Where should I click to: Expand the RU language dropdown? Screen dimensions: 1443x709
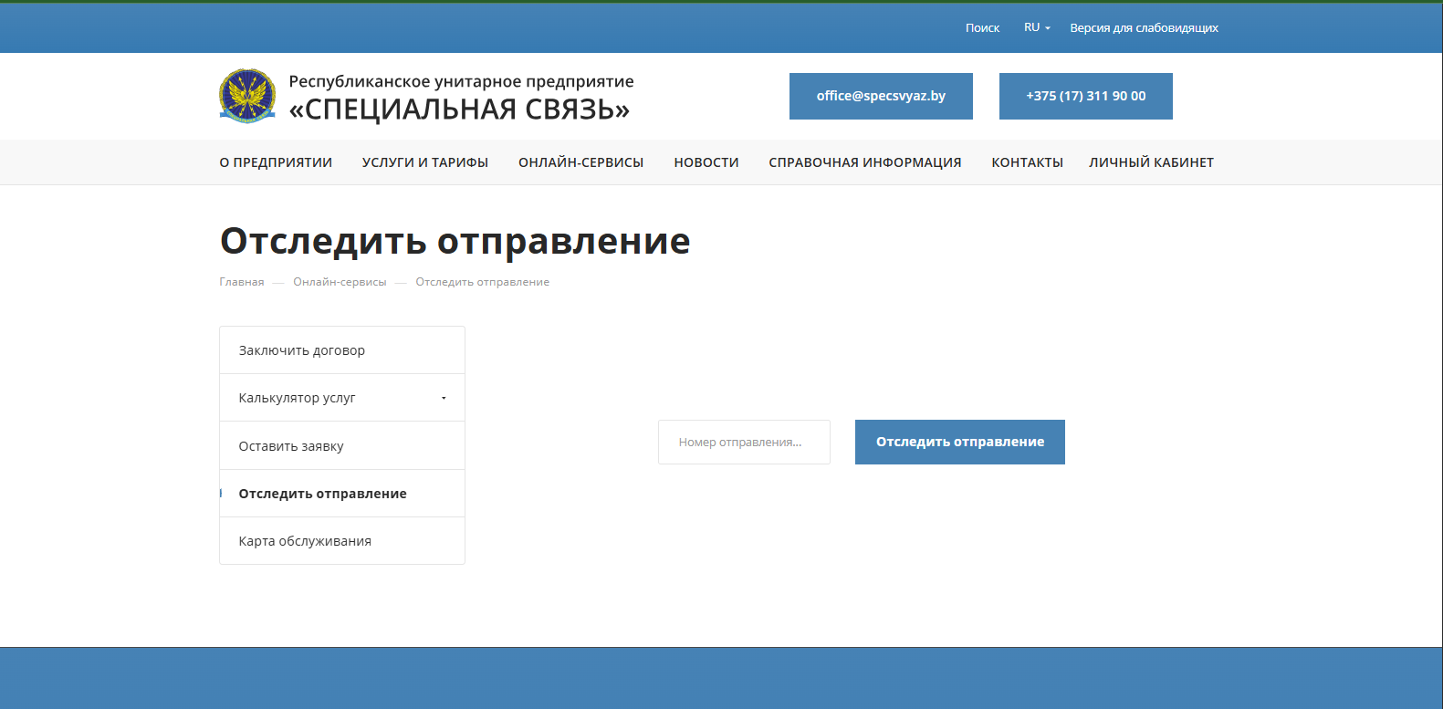coord(1037,27)
